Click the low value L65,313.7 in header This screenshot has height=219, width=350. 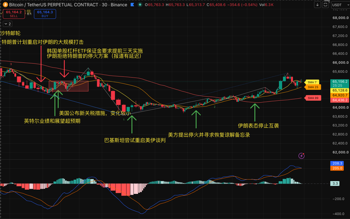(196, 5)
